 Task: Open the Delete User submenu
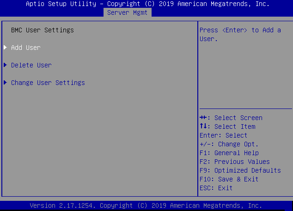31,65
